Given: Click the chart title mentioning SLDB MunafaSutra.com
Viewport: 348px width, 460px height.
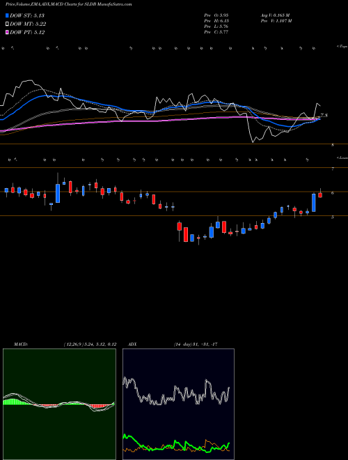Looking at the screenshot, I should pyautogui.click(x=68, y=4).
